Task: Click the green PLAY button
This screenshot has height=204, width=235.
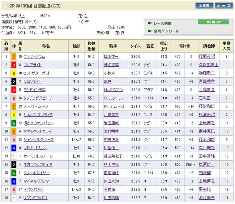Action: pyautogui.click(x=213, y=22)
